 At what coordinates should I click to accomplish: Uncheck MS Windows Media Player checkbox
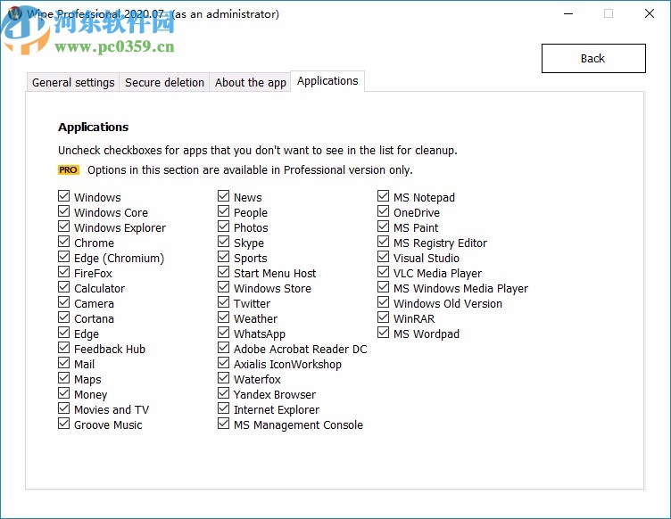[x=383, y=287]
